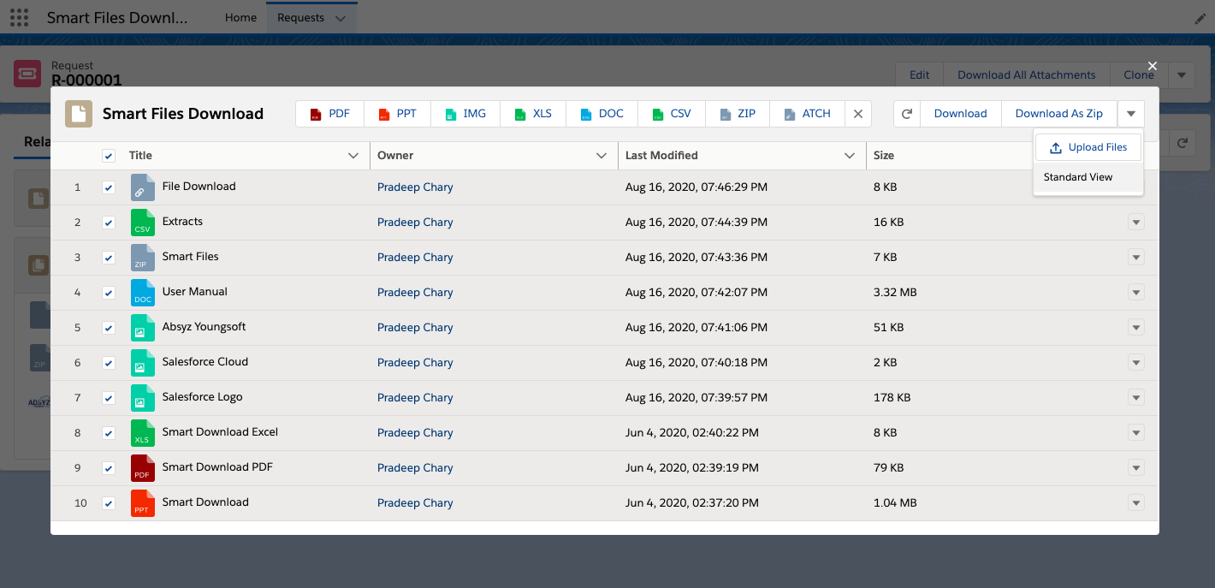Uncheck the select-all checkbox in the header
The height and width of the screenshot is (588, 1215).
(x=109, y=155)
